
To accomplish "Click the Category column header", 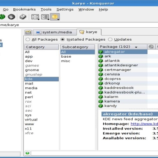I will [x=41, y=47].
